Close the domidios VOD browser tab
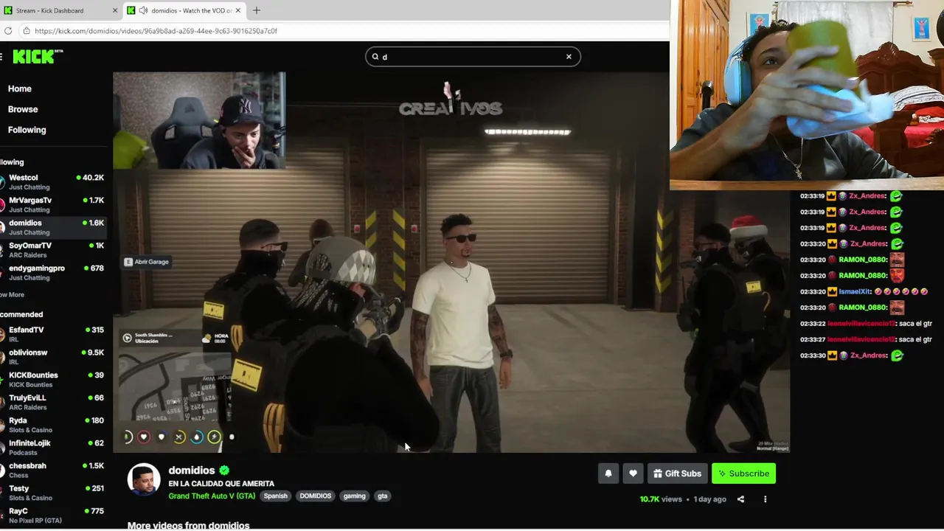The width and height of the screenshot is (944, 531). pos(238,10)
